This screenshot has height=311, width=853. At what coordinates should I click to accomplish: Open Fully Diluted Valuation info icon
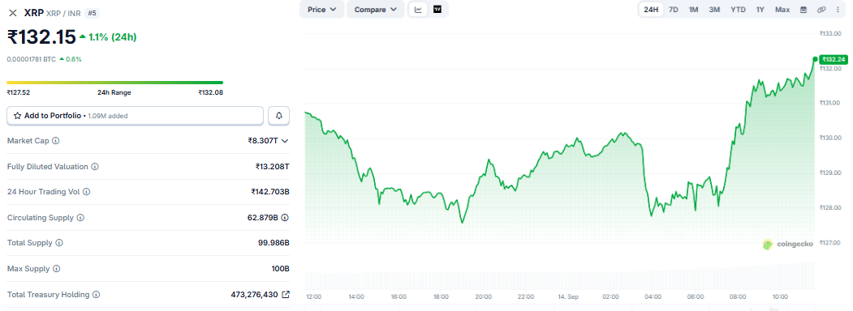95,167
